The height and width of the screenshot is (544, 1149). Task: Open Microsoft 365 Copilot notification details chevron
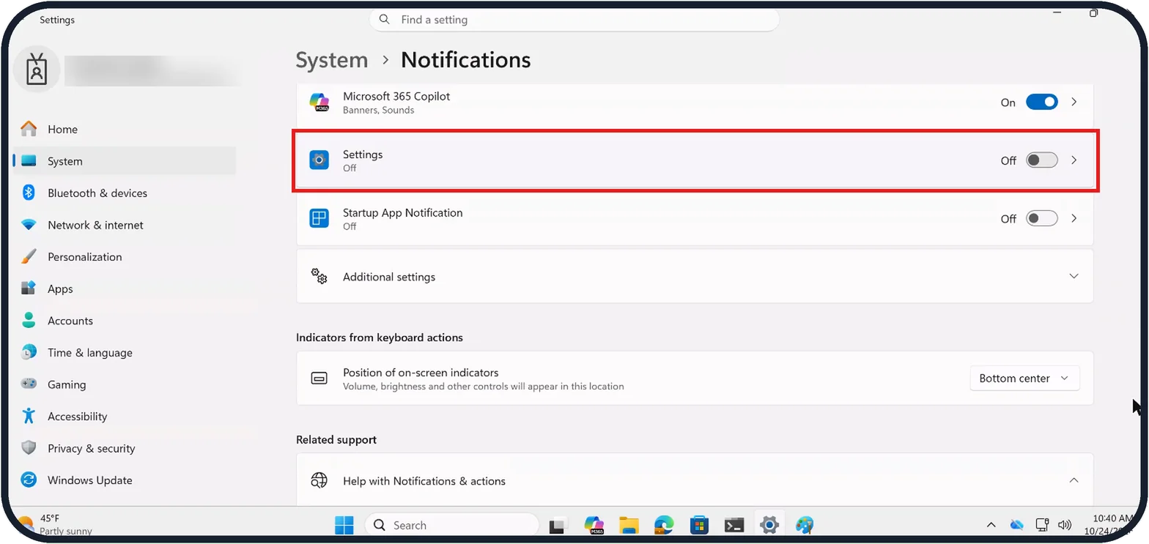coord(1074,103)
